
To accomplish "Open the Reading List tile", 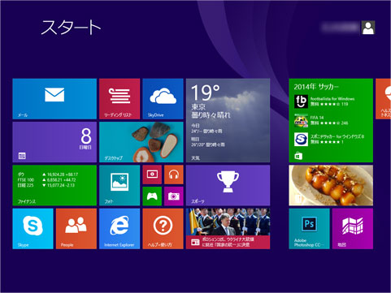I will click(119, 99).
